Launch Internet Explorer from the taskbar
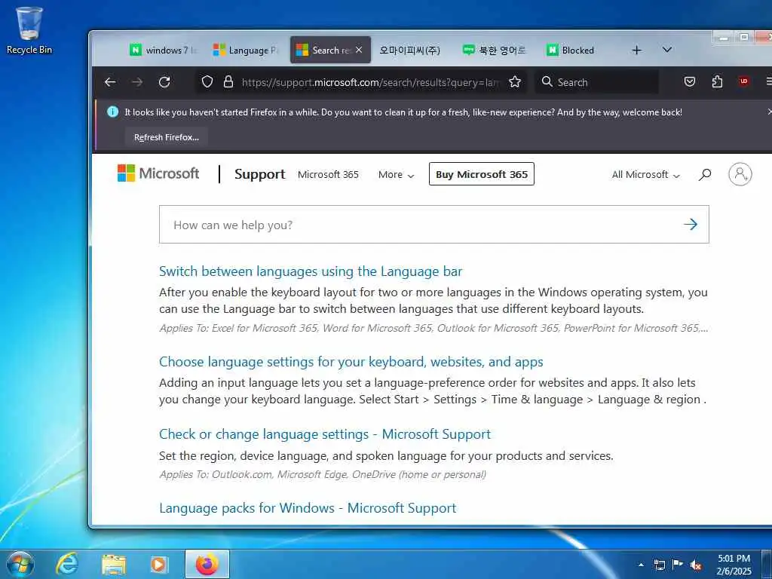Image resolution: width=772 pixels, height=579 pixels. pos(66,565)
